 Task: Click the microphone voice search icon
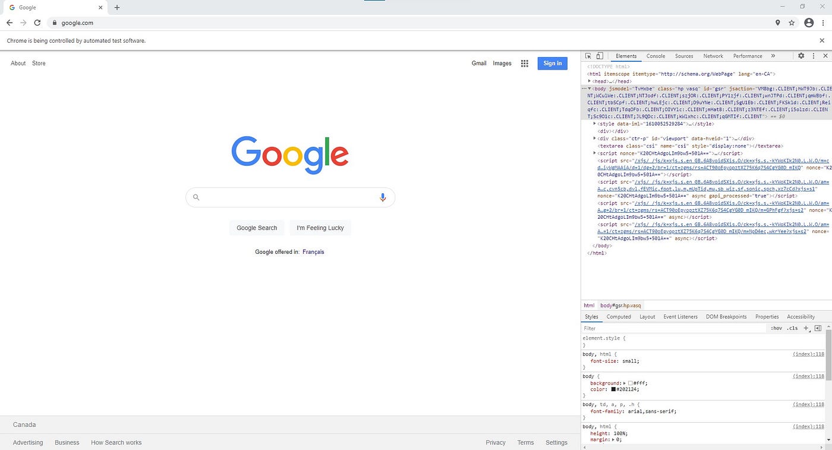click(x=383, y=197)
